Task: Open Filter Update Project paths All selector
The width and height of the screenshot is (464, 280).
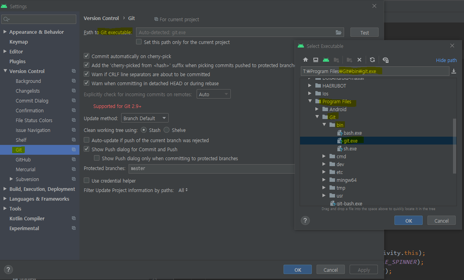Action: coord(183,190)
